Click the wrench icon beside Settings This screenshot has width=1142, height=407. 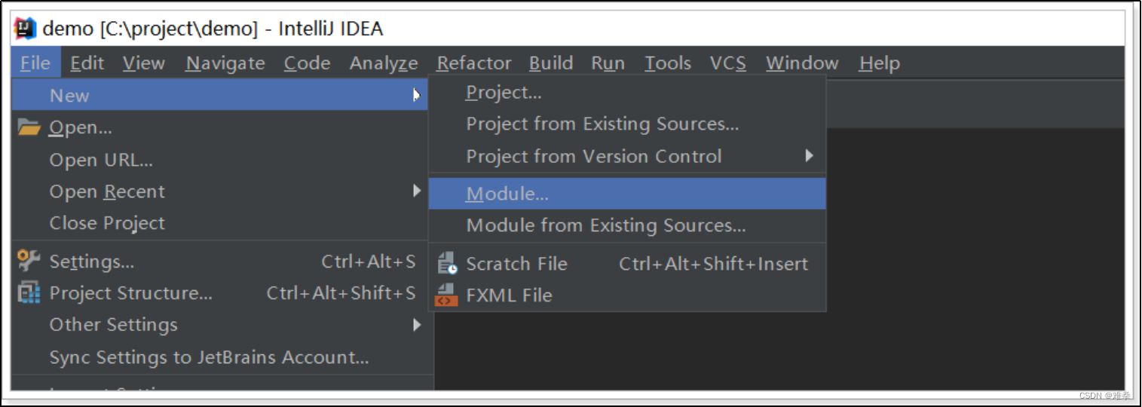29,261
